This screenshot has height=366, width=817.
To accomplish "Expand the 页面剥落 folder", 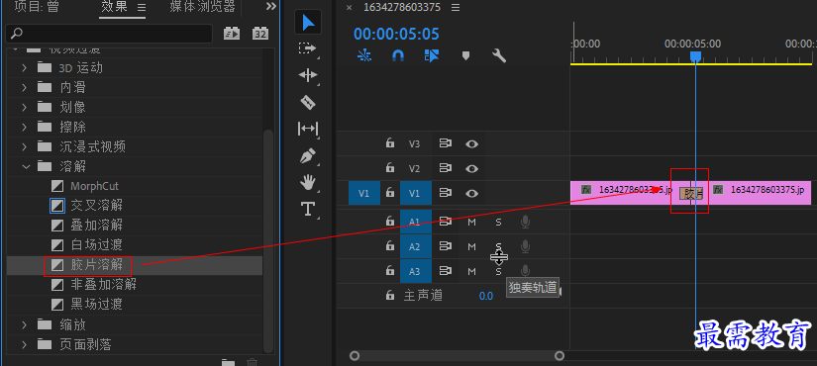I will [x=24, y=344].
